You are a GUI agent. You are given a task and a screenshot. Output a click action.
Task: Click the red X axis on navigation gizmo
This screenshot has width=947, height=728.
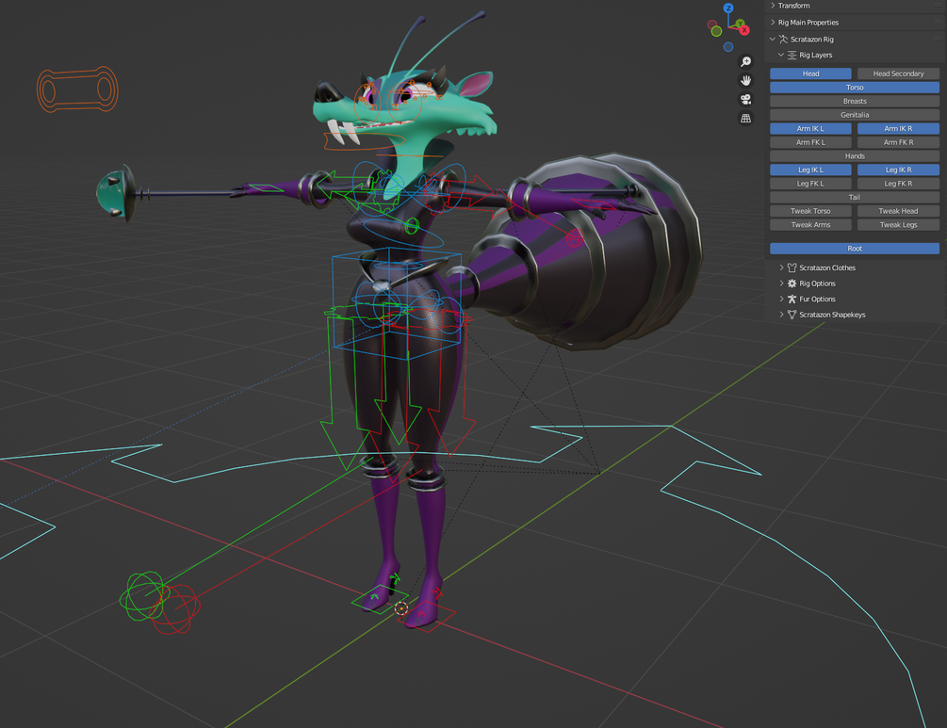744,29
